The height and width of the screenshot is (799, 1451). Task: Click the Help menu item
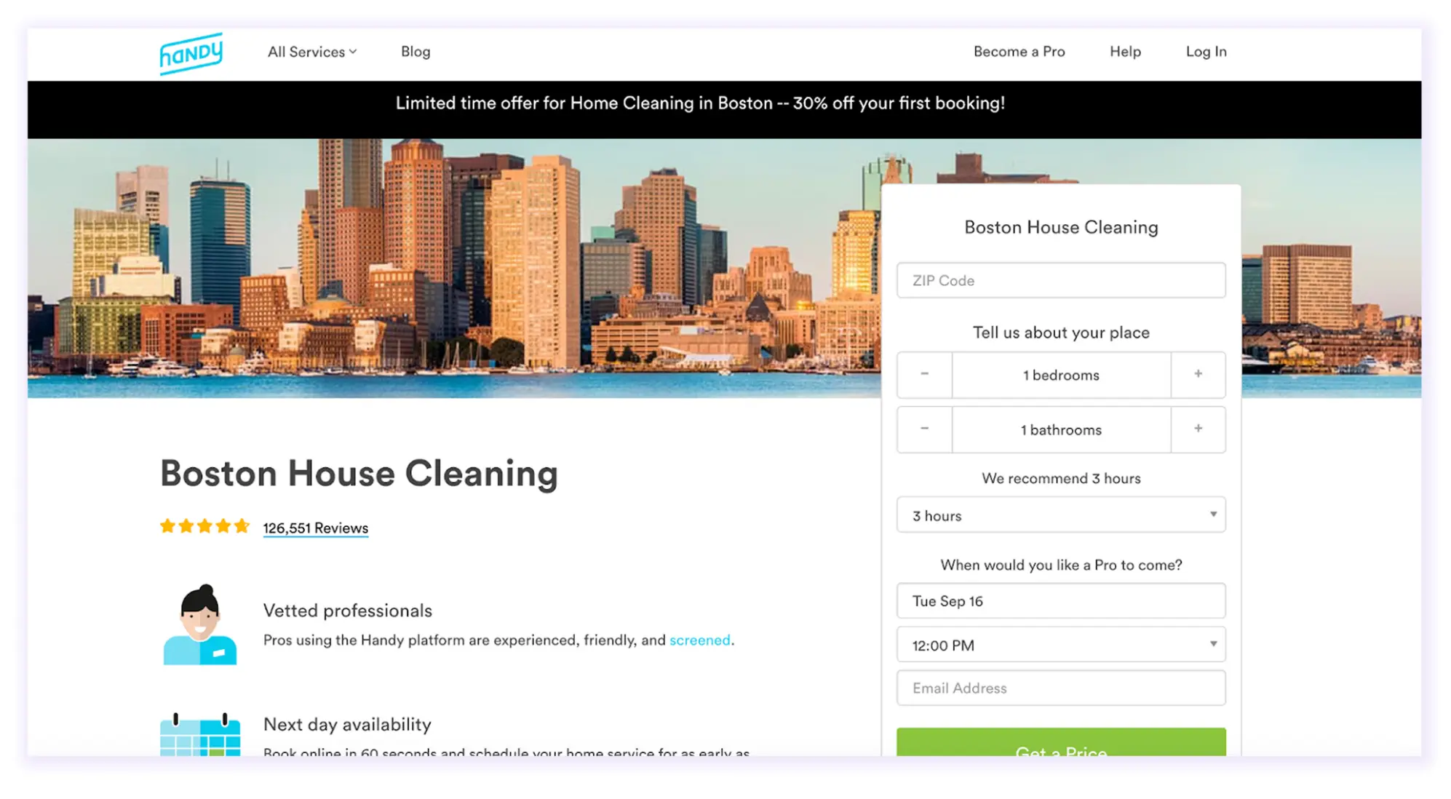[x=1124, y=52]
